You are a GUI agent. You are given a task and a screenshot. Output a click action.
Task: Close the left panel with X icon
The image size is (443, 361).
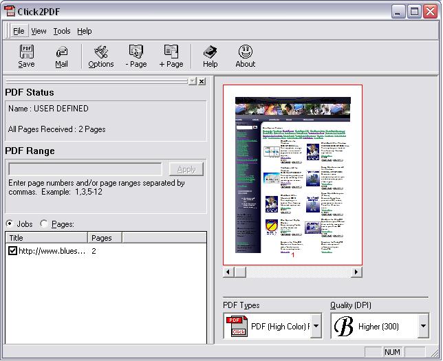click(x=202, y=81)
